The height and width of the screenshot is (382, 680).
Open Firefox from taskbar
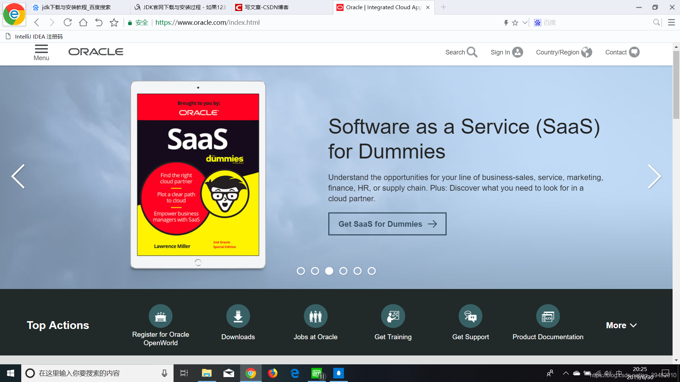click(x=273, y=373)
